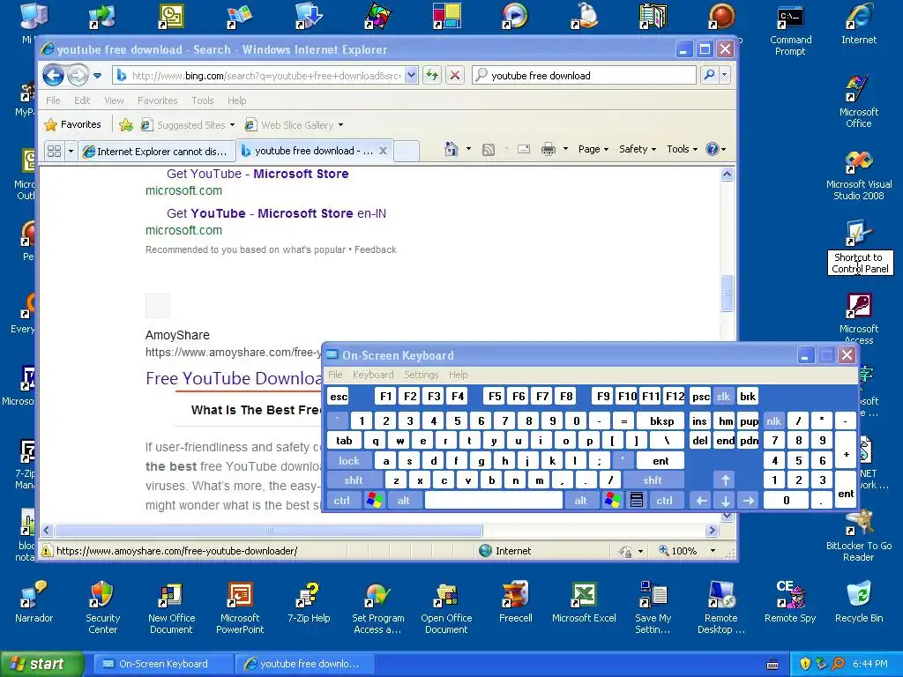The image size is (903, 677).
Task: Open the Page dropdown menu
Action: tap(593, 149)
